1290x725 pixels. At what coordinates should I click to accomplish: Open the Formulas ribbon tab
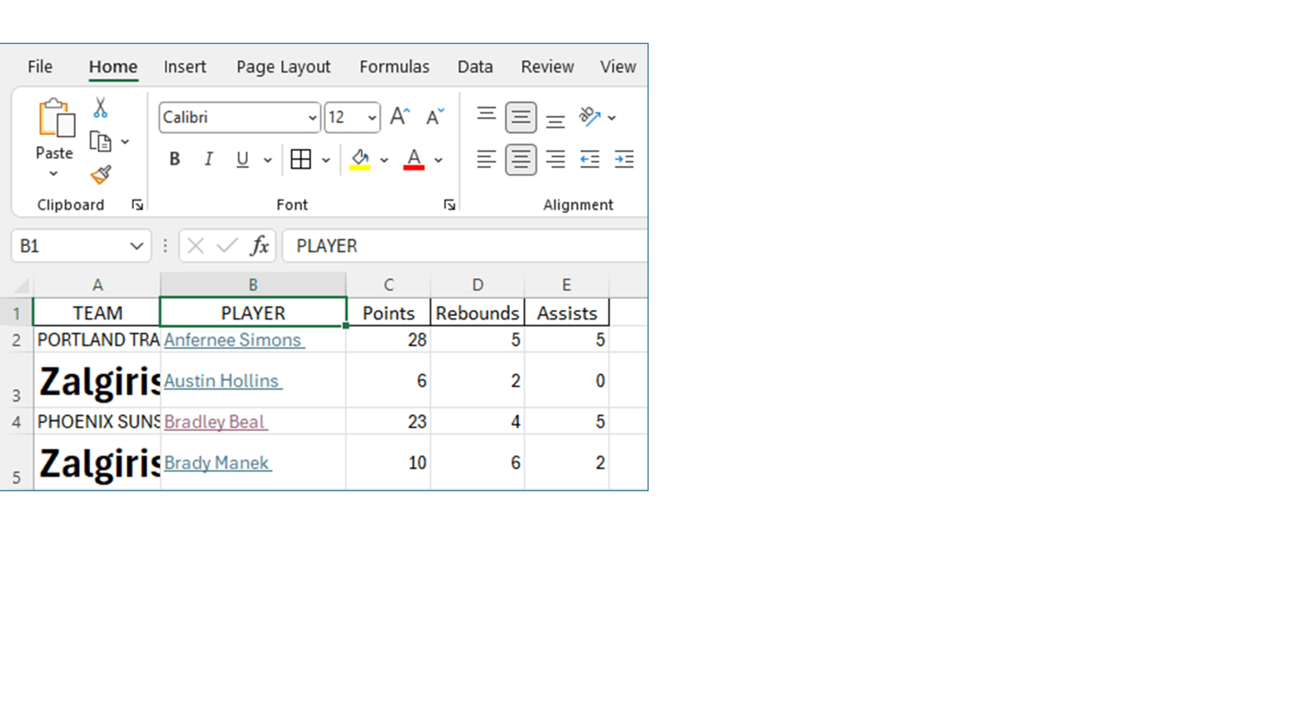(x=394, y=66)
